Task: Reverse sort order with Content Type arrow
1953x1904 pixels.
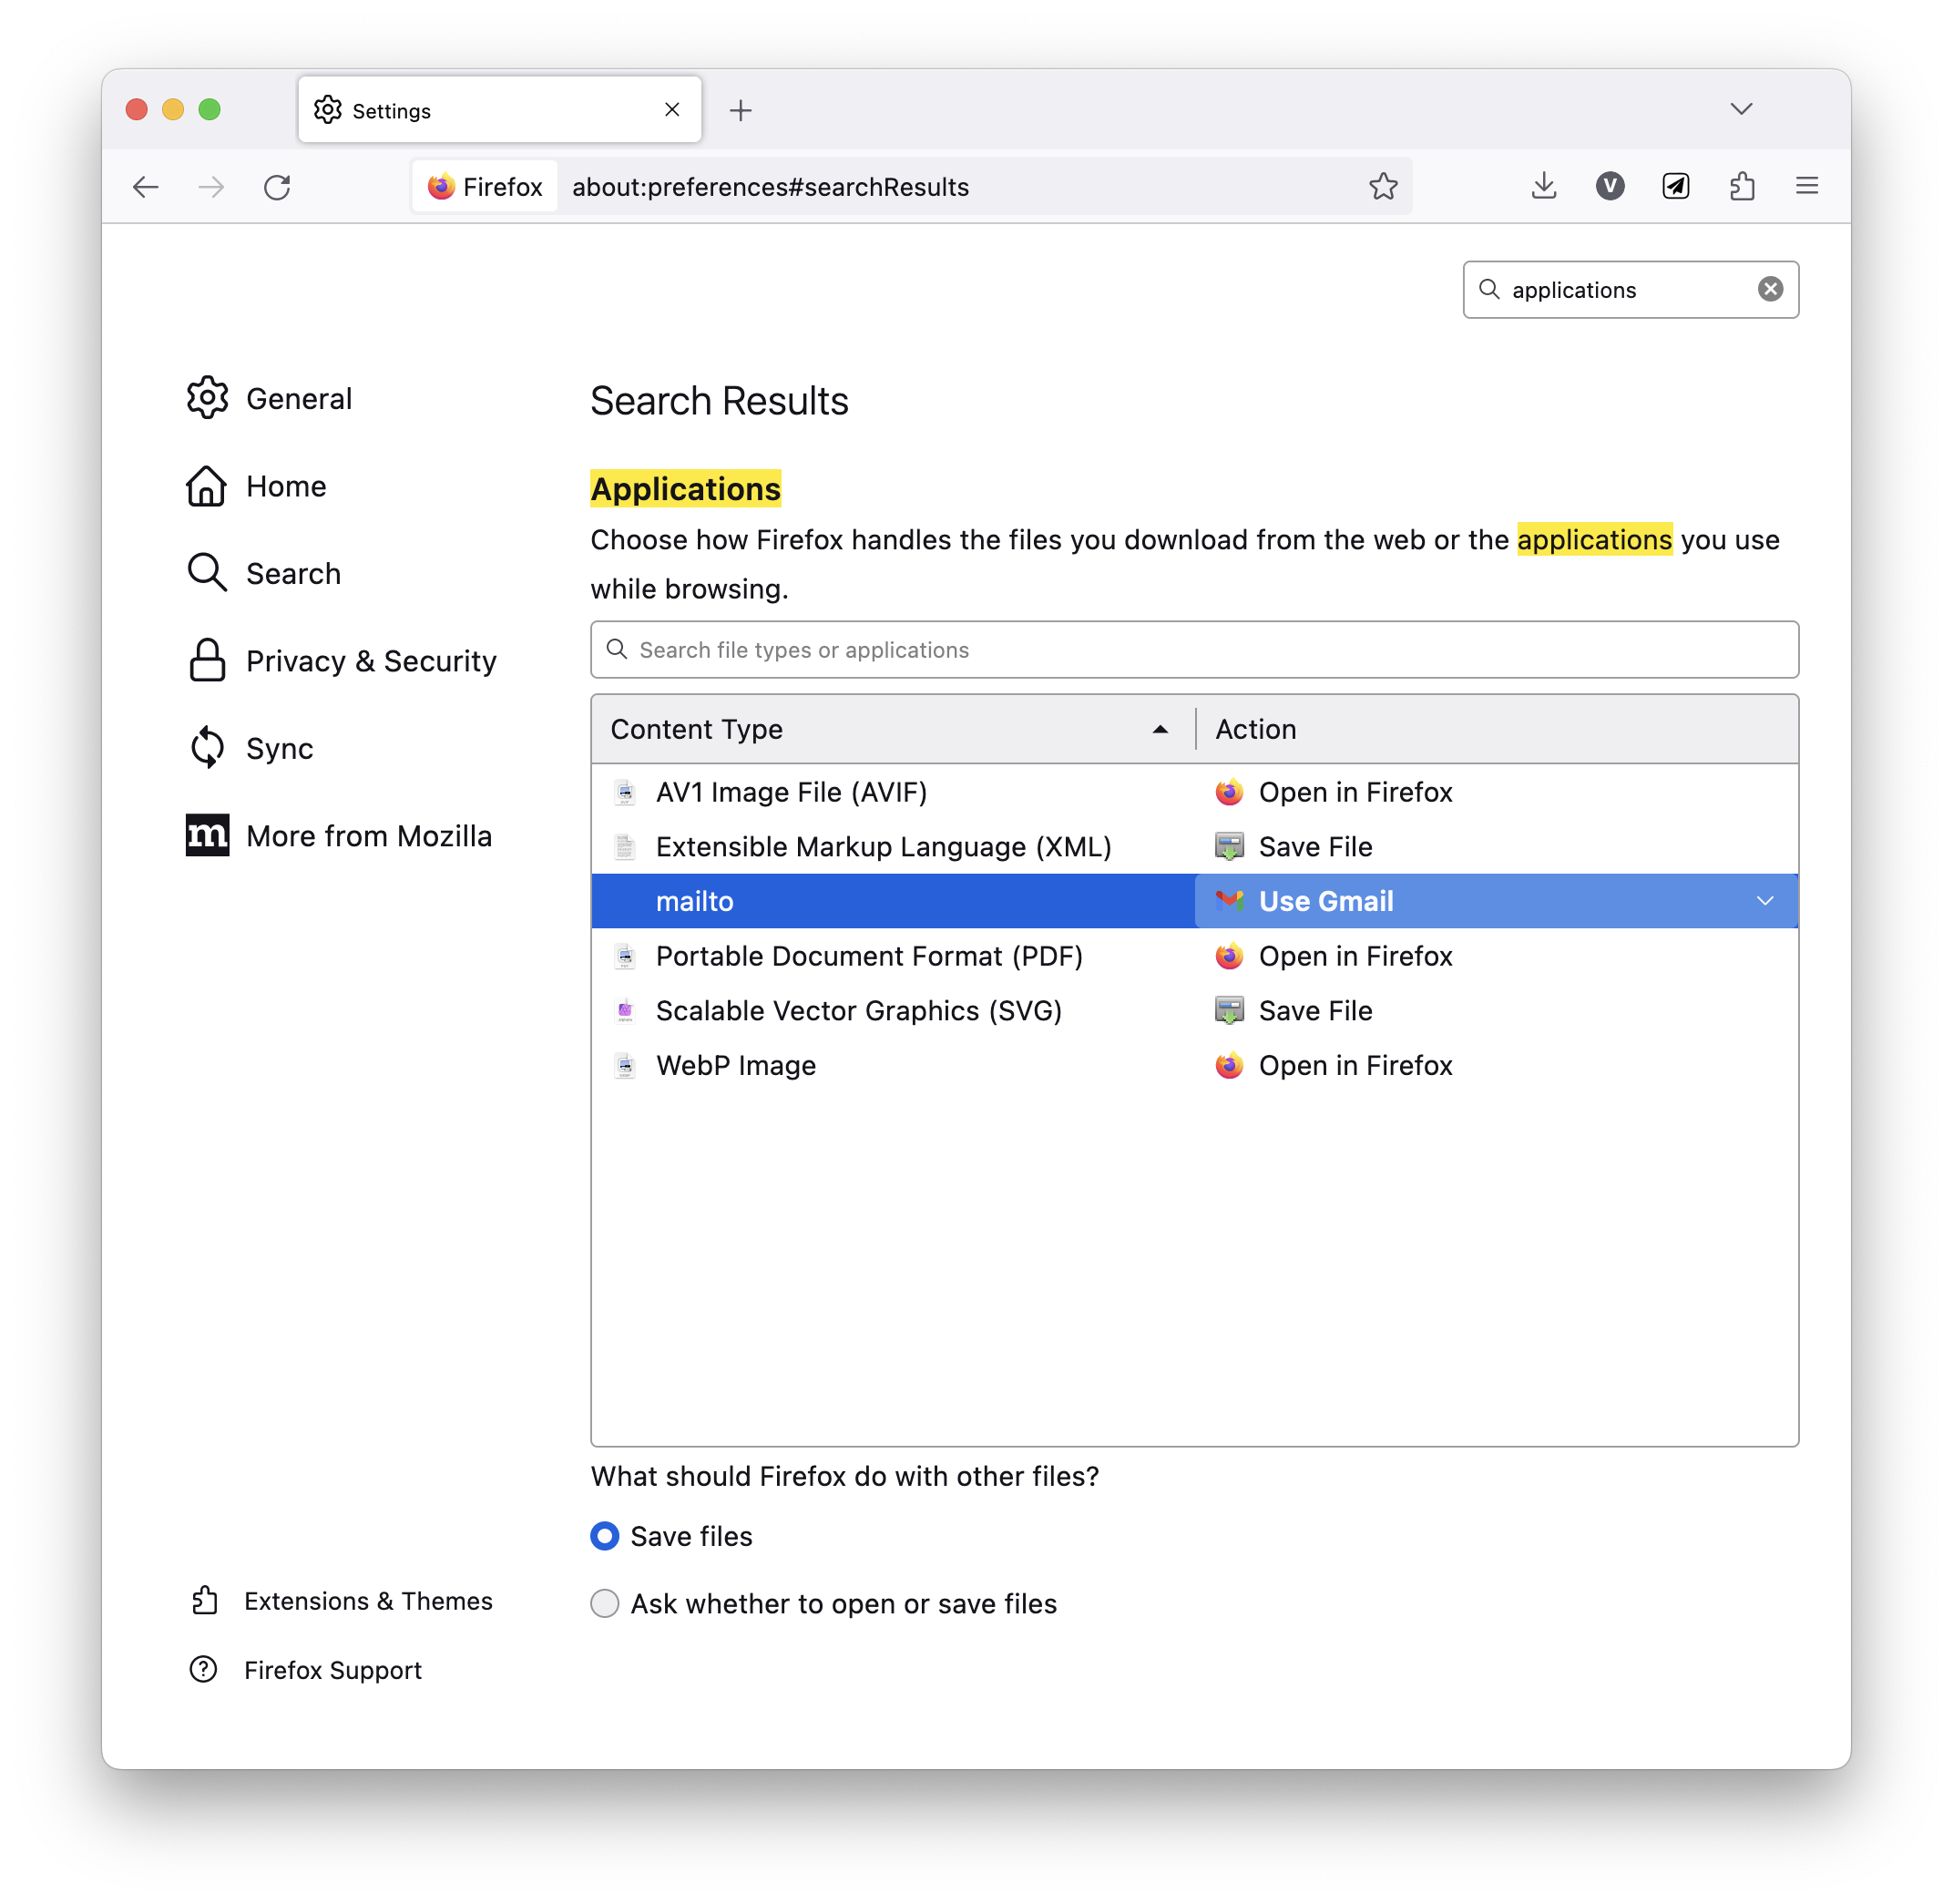Action: 1160,729
